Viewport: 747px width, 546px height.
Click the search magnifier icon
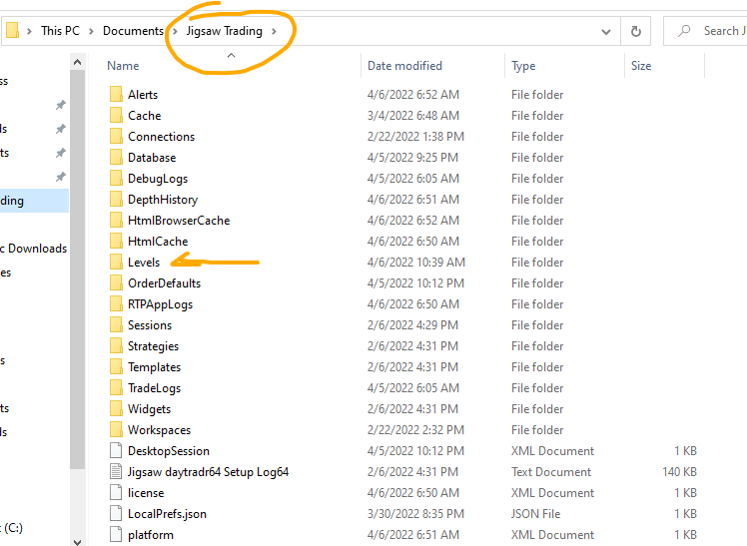(x=684, y=31)
